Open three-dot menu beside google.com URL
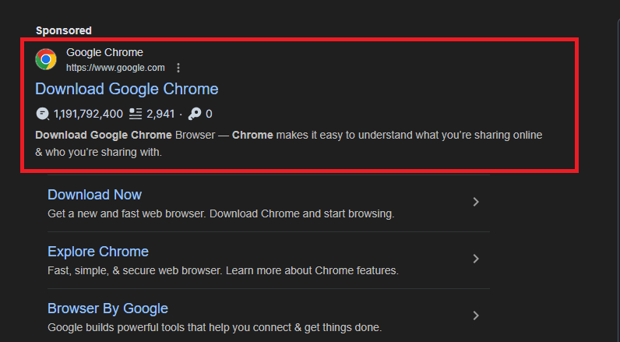 178,68
